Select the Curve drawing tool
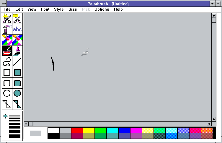Screen dimensions: 222x143 pos(7,61)
